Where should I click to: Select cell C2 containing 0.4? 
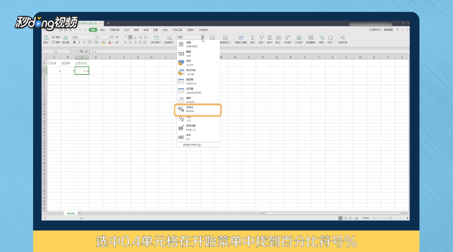coord(82,71)
